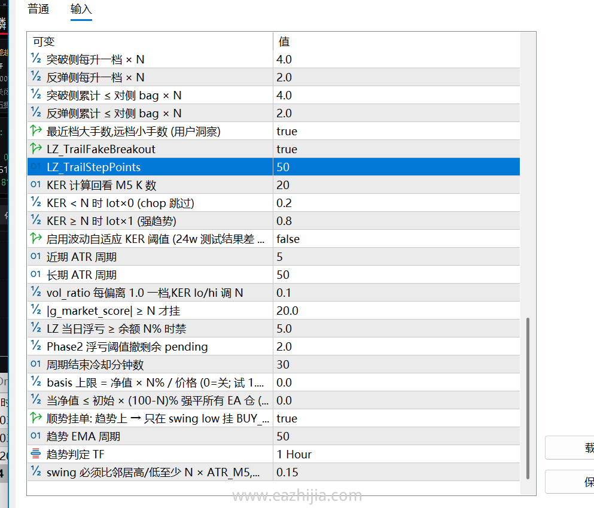
Task: Edit value 20.0 for |g_market_score| row
Action: click(x=396, y=311)
